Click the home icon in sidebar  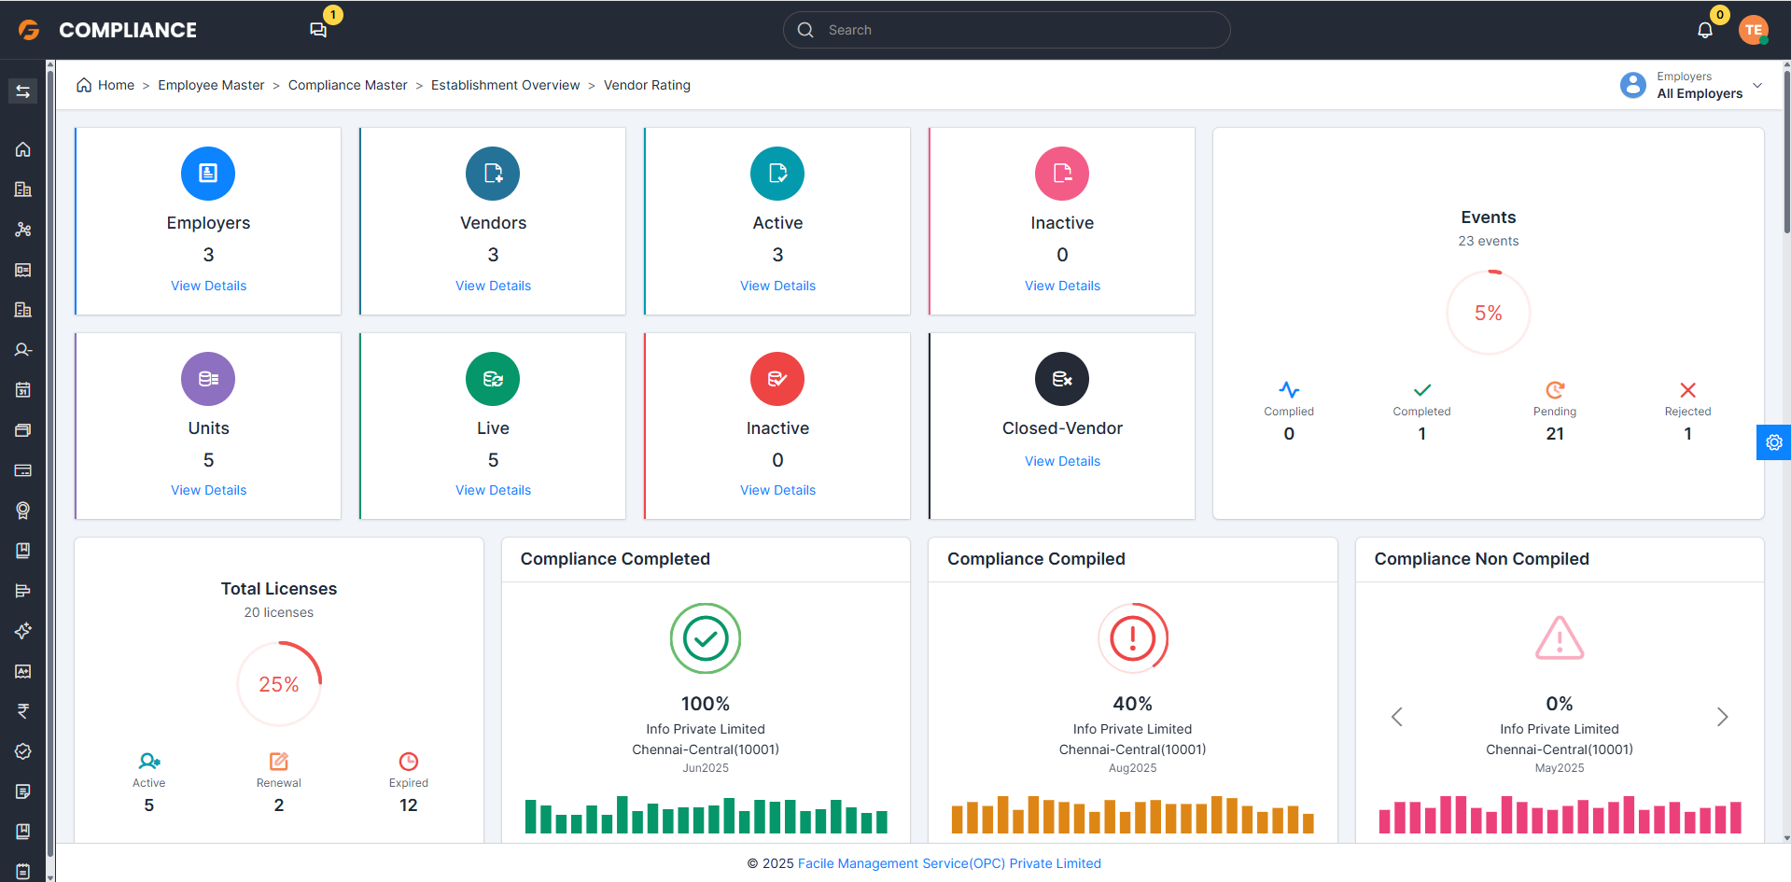(23, 149)
